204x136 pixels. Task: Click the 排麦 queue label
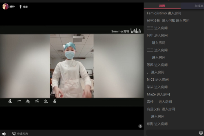[x=26, y=6]
